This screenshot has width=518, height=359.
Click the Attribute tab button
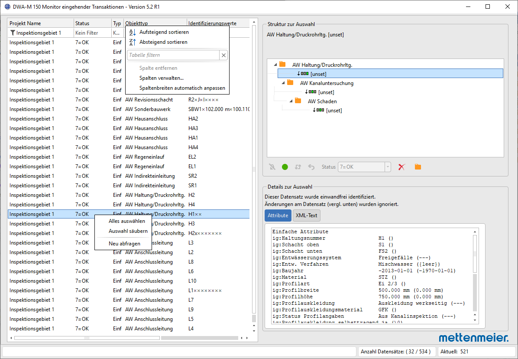point(278,215)
